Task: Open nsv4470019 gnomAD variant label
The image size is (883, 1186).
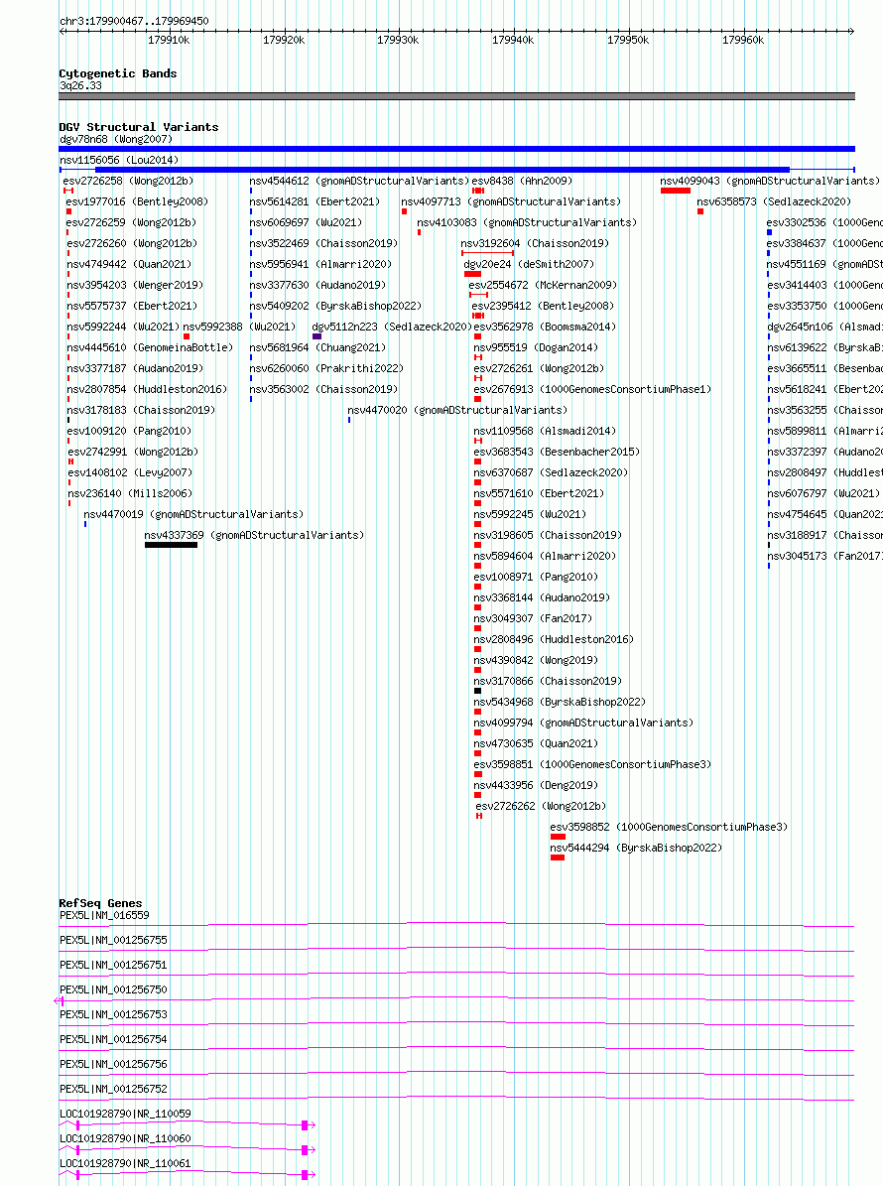Action: [x=193, y=514]
